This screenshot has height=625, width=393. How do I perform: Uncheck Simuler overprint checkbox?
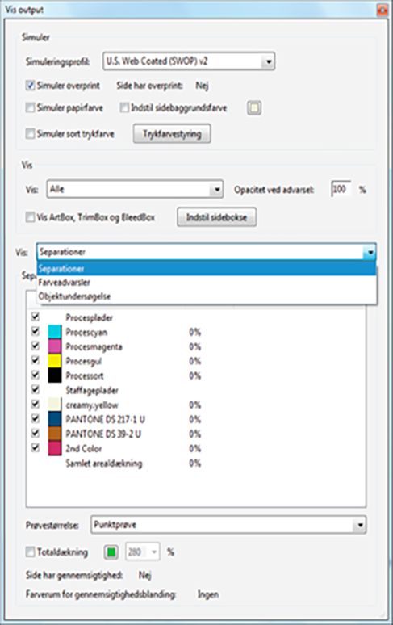coord(30,86)
